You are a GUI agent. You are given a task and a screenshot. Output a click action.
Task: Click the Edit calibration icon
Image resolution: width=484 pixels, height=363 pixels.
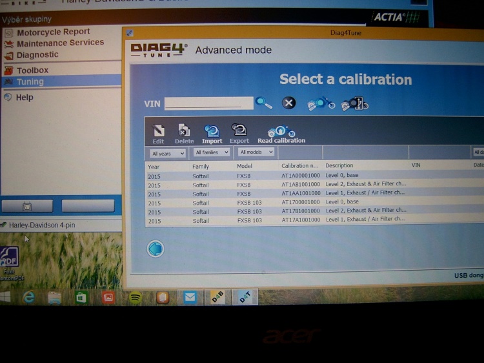click(x=158, y=131)
